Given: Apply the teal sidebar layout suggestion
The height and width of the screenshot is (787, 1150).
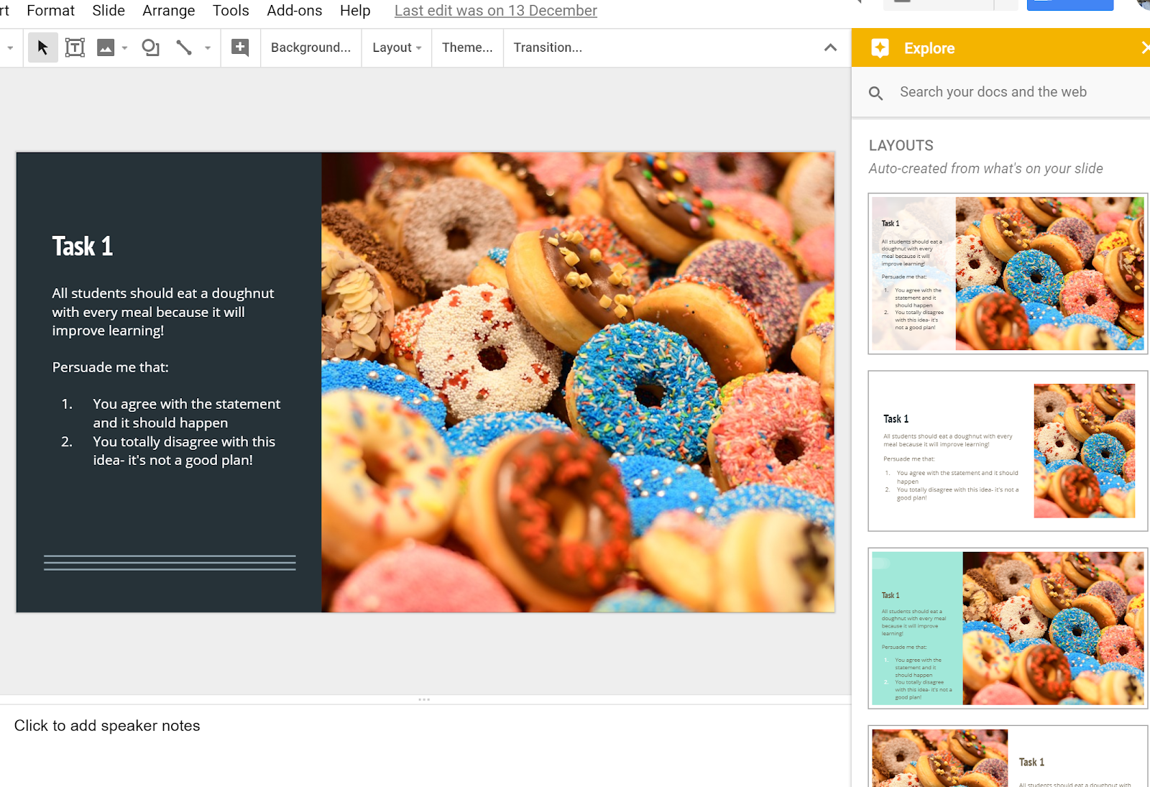Looking at the screenshot, I should [1008, 628].
